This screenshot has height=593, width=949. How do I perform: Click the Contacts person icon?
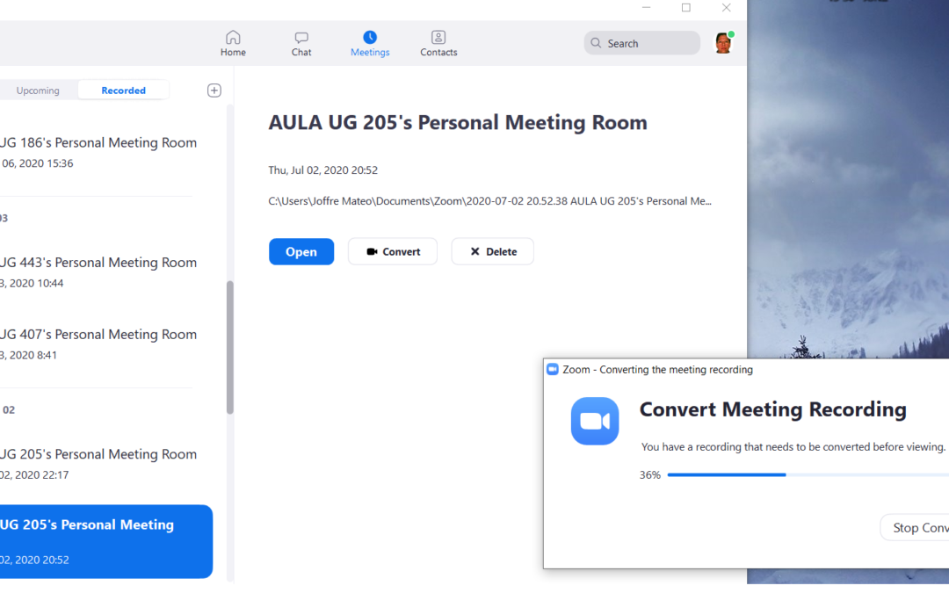[x=438, y=38]
